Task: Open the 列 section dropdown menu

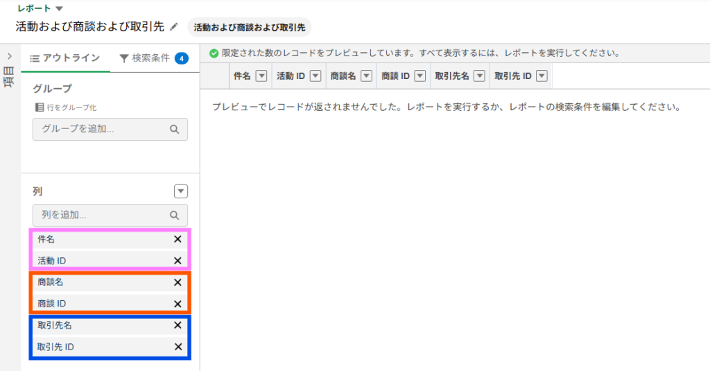Action: pyautogui.click(x=181, y=191)
